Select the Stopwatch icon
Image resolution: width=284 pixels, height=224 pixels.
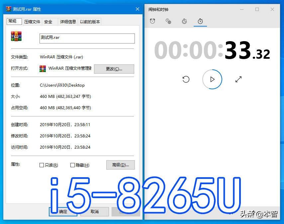[x=200, y=21]
